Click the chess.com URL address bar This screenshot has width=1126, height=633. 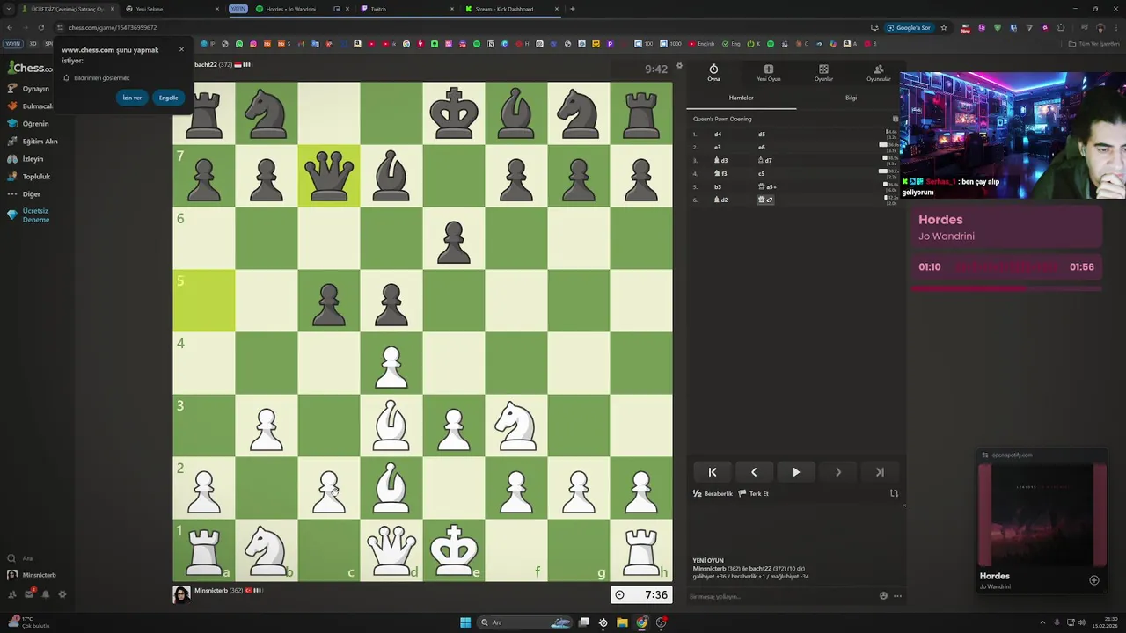coord(457,27)
